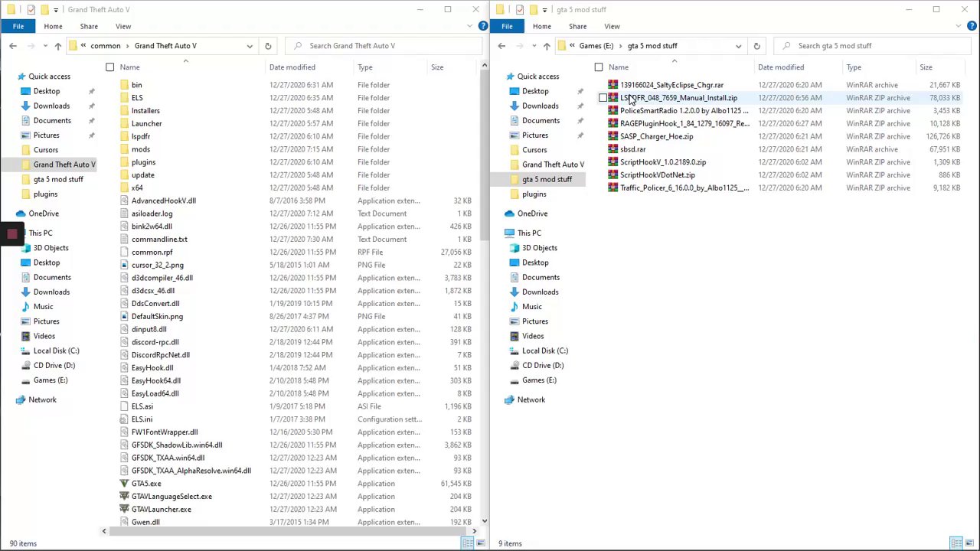Click ScriptHookVDotNet.zip archive icon
Image resolution: width=980 pixels, height=551 pixels.
(612, 174)
